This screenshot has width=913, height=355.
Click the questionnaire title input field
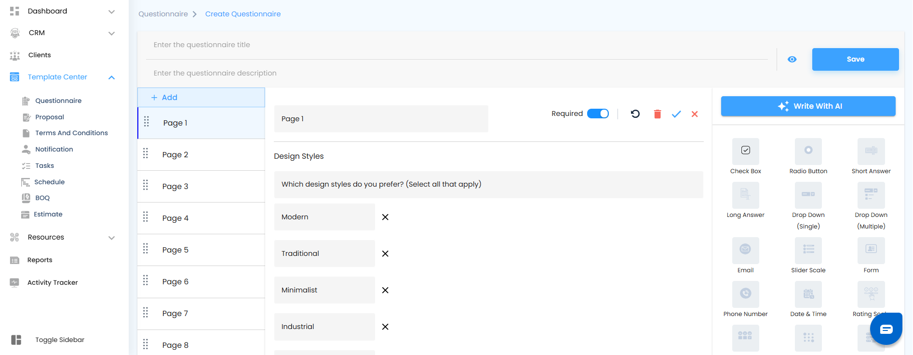[x=456, y=45]
